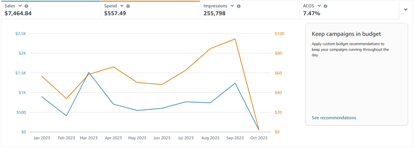Click the orange Spend peak at Sep 2023
Screen dimensions: 415x148
pyautogui.click(x=235, y=39)
